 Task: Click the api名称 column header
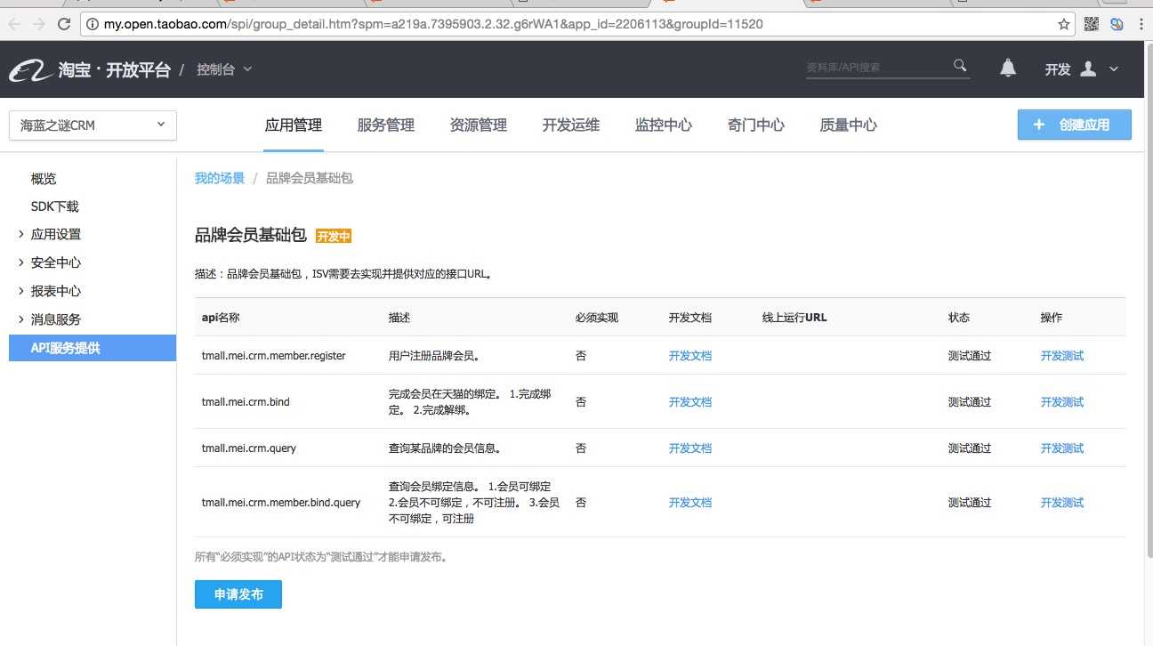(221, 318)
